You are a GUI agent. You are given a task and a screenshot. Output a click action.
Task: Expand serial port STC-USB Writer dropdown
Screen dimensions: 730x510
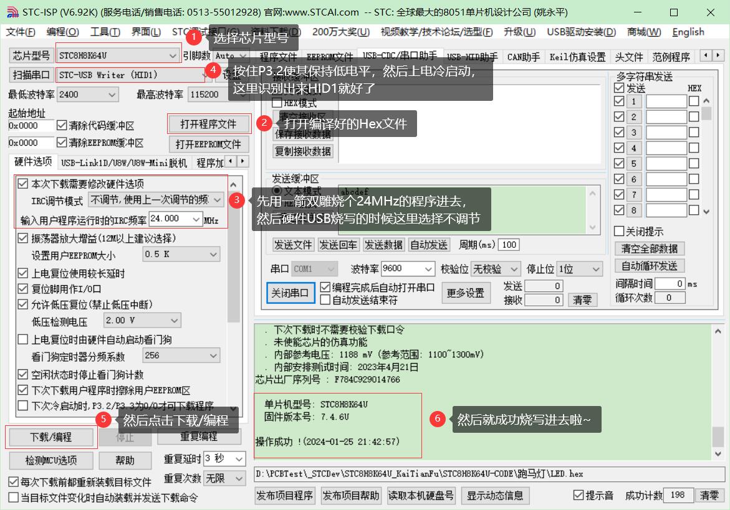204,74
